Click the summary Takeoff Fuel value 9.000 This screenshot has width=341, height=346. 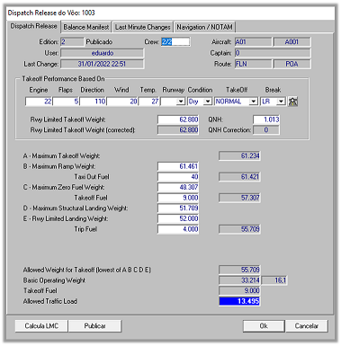click(239, 290)
